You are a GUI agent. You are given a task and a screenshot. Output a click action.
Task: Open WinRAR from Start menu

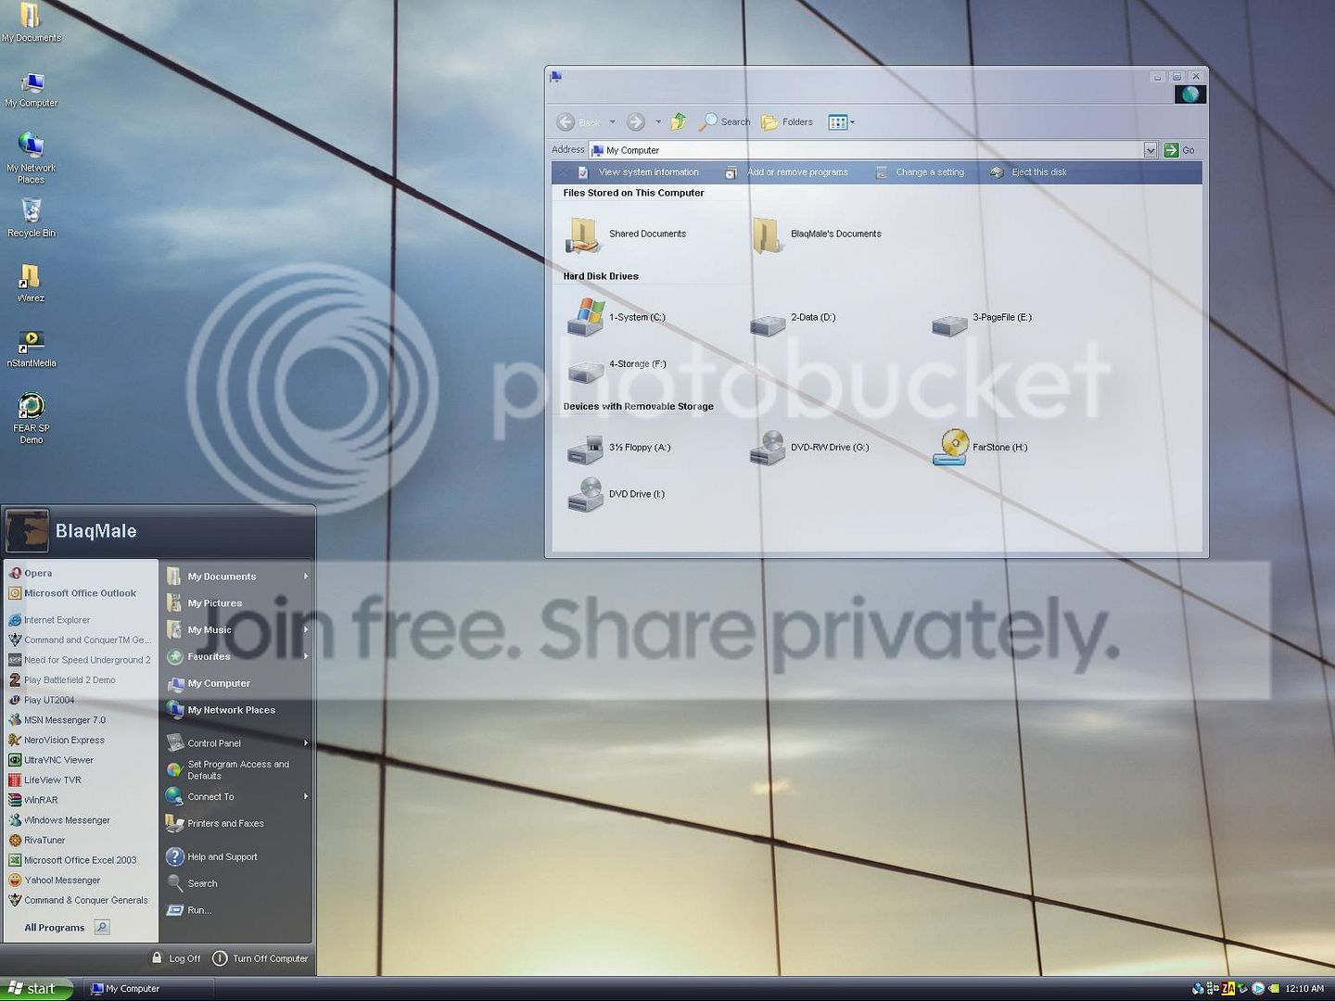32,800
